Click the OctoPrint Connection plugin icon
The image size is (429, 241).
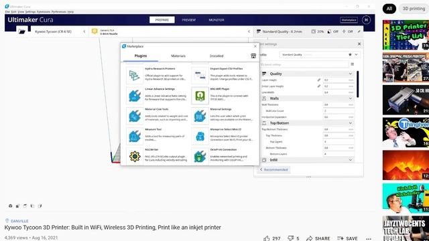tap(200, 156)
